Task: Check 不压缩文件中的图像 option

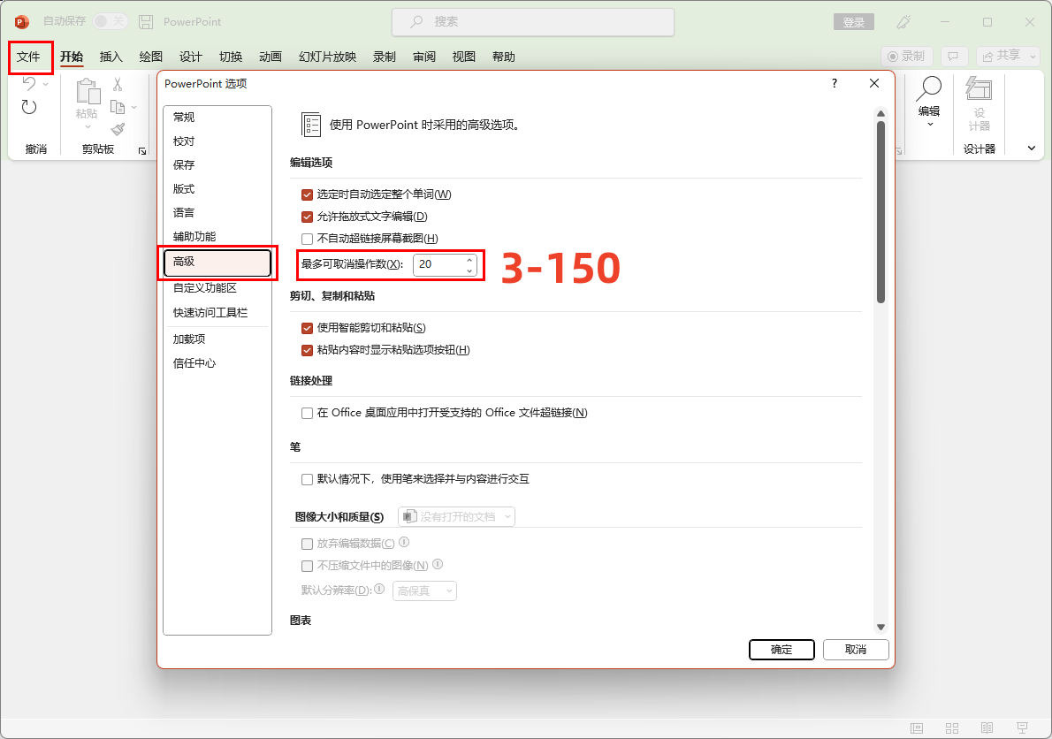Action: [308, 566]
